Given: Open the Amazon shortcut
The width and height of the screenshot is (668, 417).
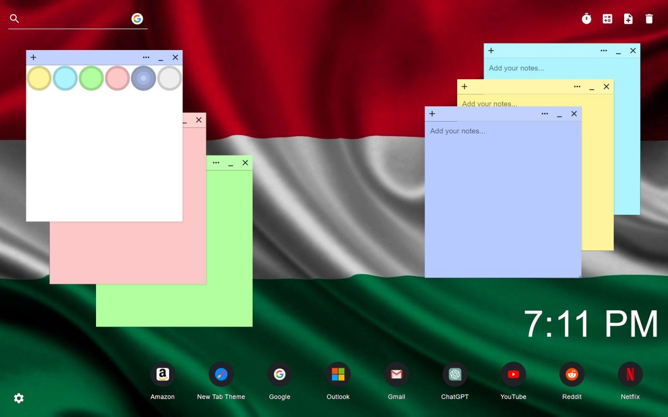Looking at the screenshot, I should point(163,374).
